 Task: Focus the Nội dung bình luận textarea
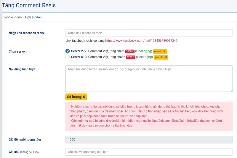click(x=149, y=79)
